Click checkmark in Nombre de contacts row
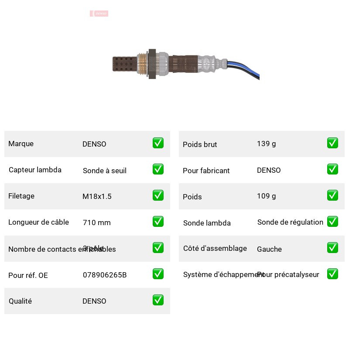The width and height of the screenshot is (349, 349). click(158, 248)
